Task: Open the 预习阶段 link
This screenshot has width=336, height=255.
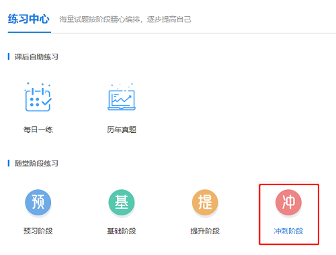Action: pos(38,231)
